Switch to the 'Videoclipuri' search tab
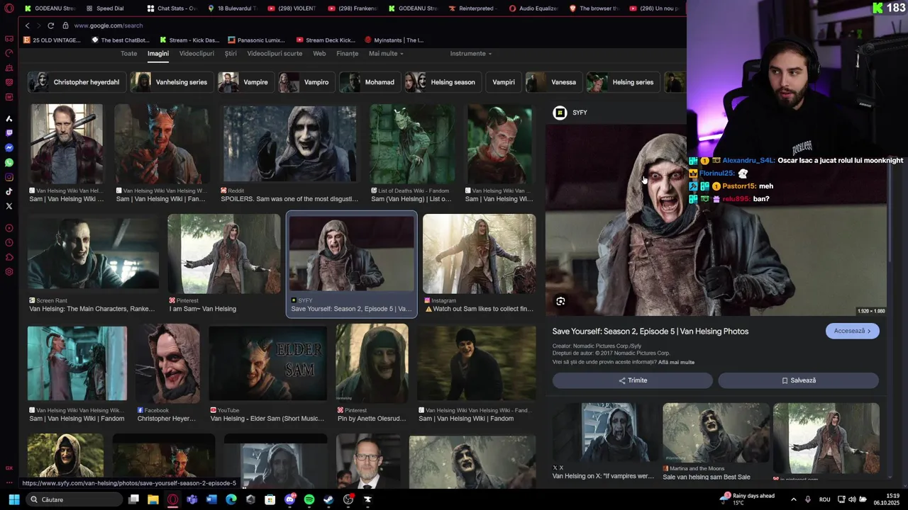Screen dimensions: 908x510 click(196, 54)
